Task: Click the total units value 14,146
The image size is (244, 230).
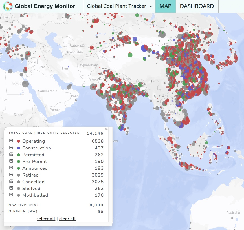Action: 95,133
